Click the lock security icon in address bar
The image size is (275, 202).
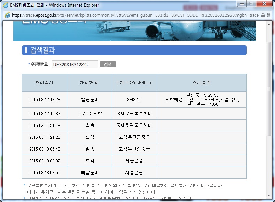point(263,15)
